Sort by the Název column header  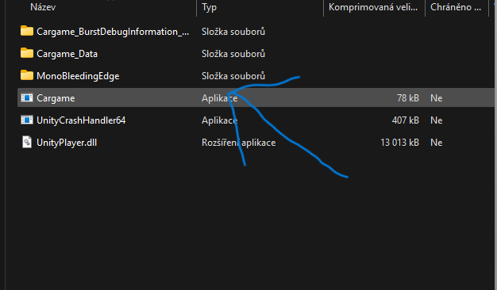43,7
